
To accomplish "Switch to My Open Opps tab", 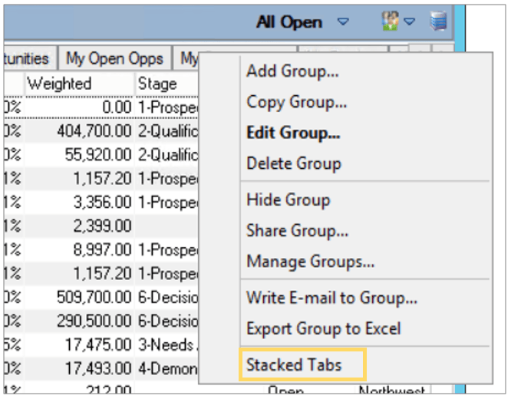I will [114, 58].
